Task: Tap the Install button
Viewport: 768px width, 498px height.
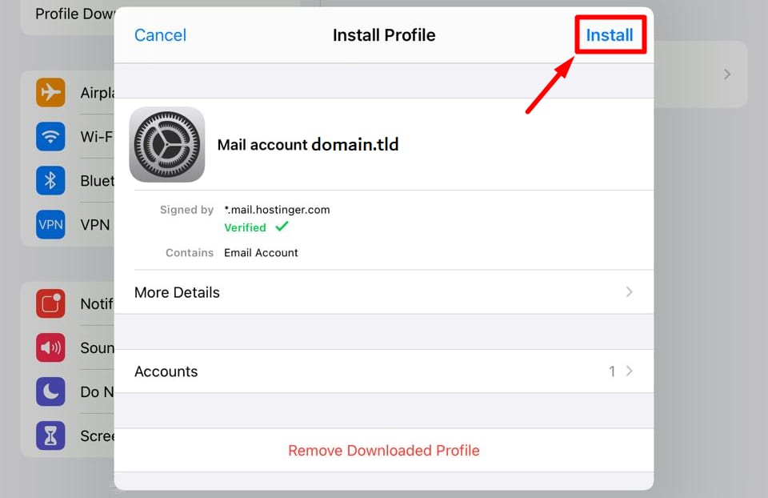Action: coord(610,34)
